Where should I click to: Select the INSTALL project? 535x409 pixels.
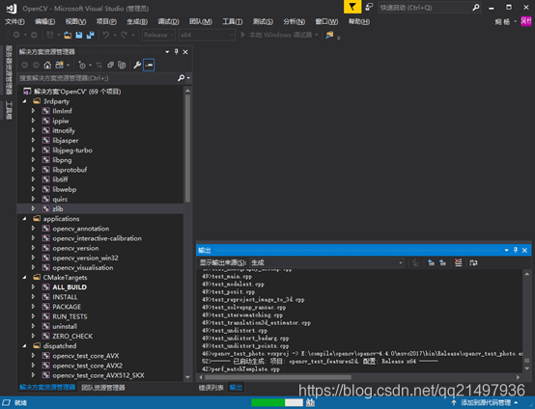pyautogui.click(x=65, y=297)
